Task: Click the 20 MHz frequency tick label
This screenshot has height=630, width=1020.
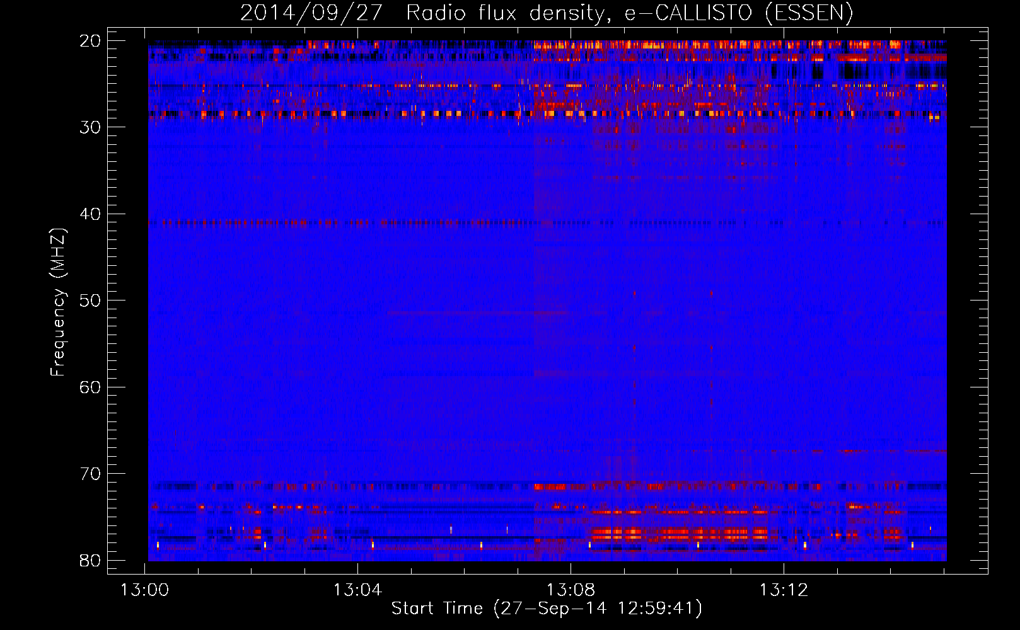Action: click(x=91, y=41)
